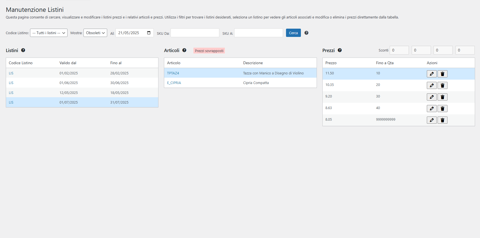Click the 30/06/2025 end date cell
This screenshot has width=480, height=238.
[119, 83]
